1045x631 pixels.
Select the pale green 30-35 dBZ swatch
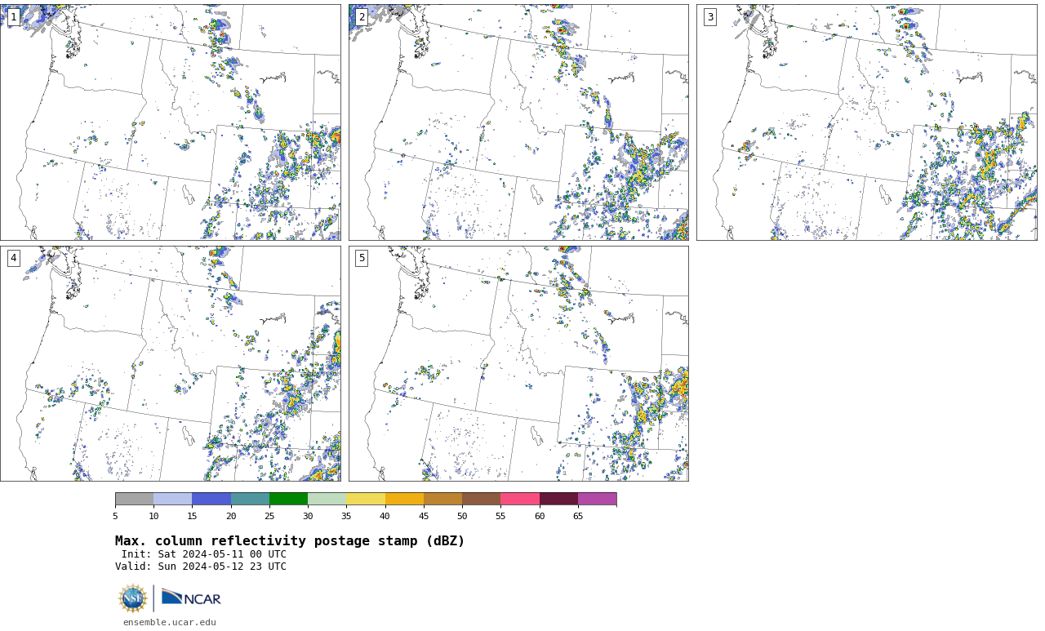coord(327,499)
